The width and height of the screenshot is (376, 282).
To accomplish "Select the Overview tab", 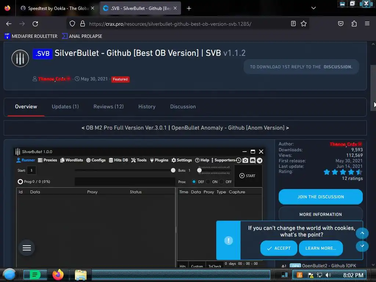I will pos(26,106).
